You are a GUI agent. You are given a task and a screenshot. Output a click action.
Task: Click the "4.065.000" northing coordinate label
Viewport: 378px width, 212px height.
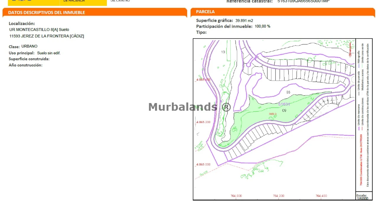(x=203, y=164)
